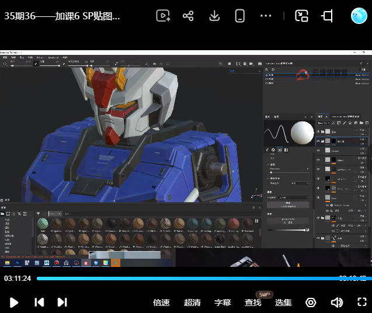Select the green material sphere in shelf
Viewport: 372px width, 313px height.
pos(43,224)
